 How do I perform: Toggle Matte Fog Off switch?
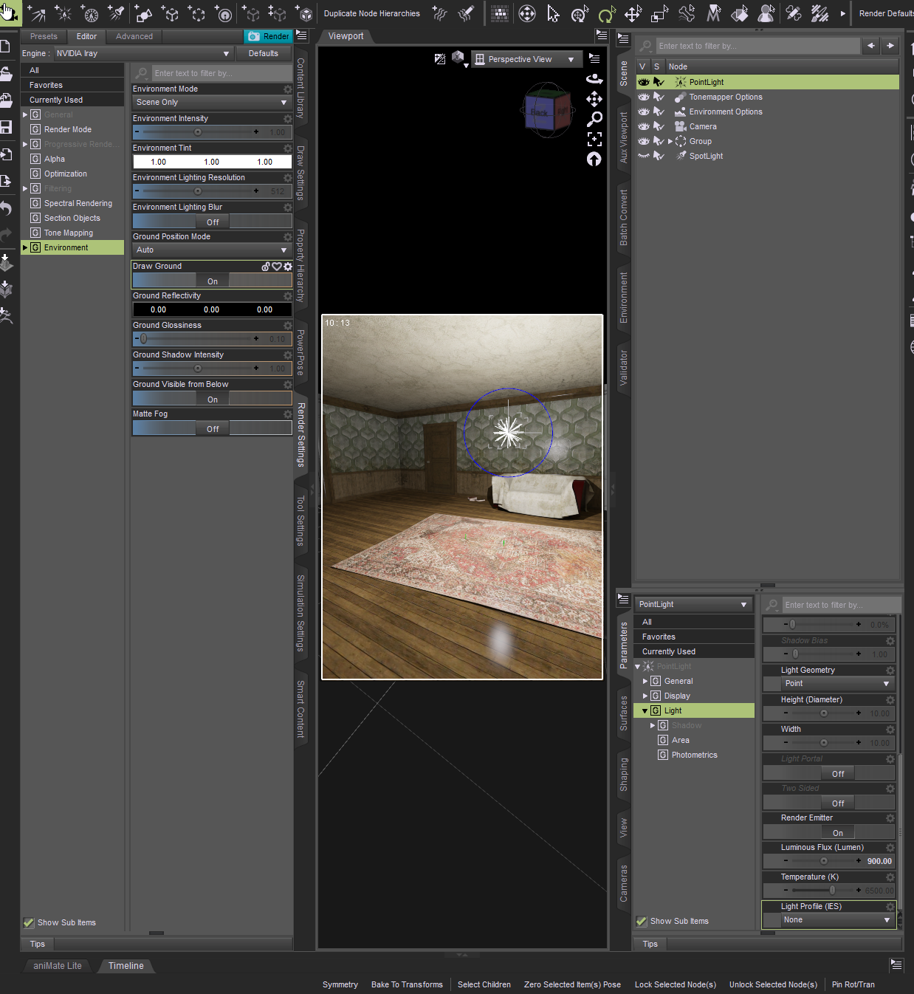pyautogui.click(x=212, y=429)
